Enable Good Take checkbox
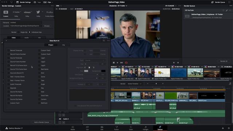This screenshot has height=131, width=233. [x=39, y=95]
